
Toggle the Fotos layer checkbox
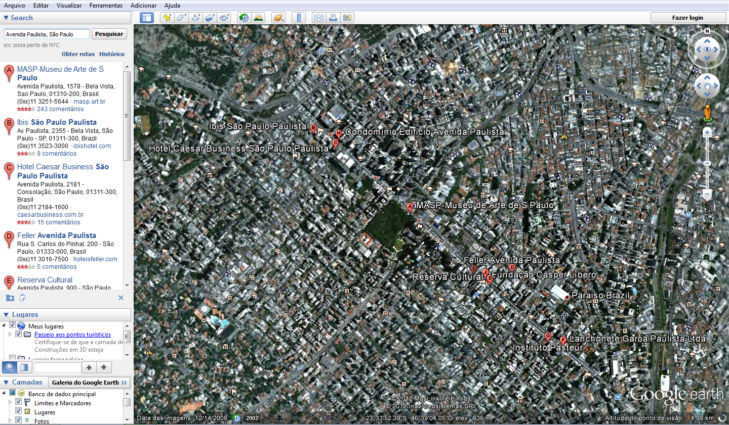[19, 420]
